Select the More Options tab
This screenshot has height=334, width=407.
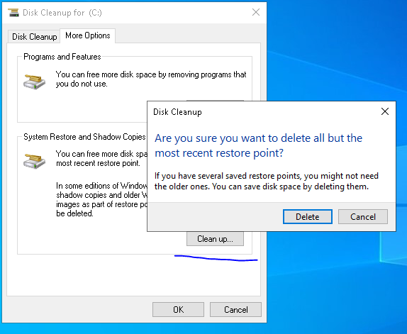pos(88,35)
